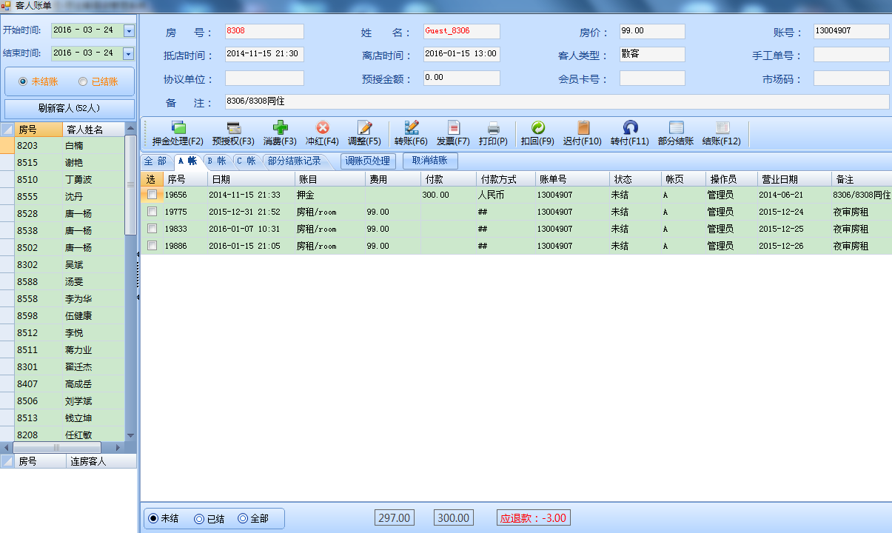Select guest row 8515 谢艳

coord(70,162)
